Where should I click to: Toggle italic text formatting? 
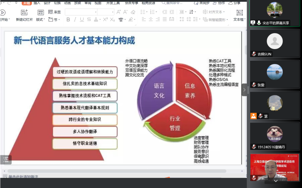[75, 20]
